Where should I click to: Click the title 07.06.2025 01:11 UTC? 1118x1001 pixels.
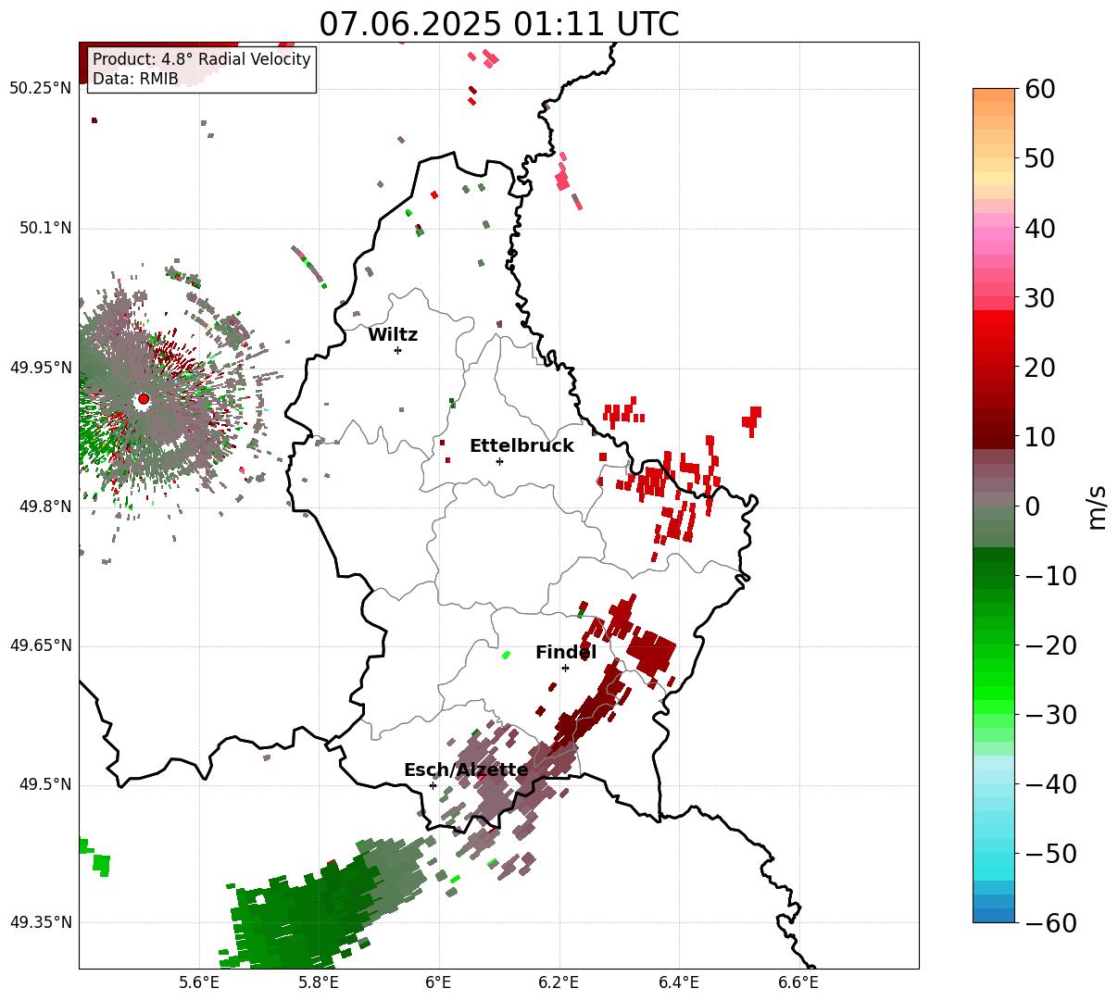[x=498, y=24]
